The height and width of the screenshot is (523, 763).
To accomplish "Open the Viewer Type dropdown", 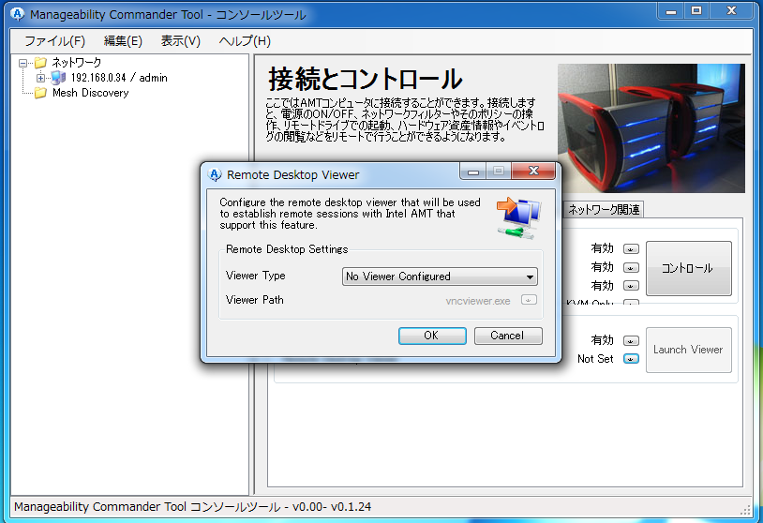I will [440, 276].
